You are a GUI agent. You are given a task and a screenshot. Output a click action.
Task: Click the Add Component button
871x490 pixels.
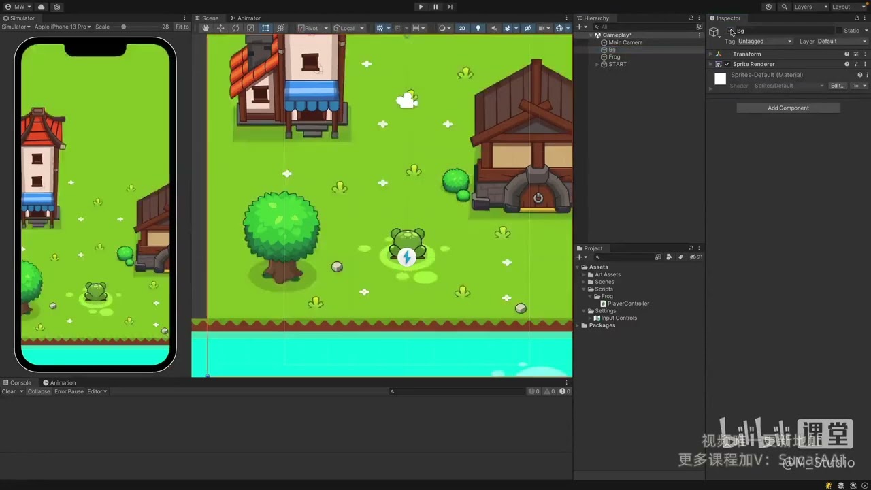788,108
